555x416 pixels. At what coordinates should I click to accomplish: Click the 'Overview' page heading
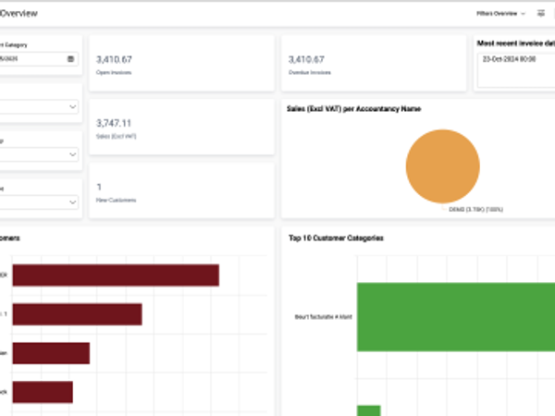(18, 14)
